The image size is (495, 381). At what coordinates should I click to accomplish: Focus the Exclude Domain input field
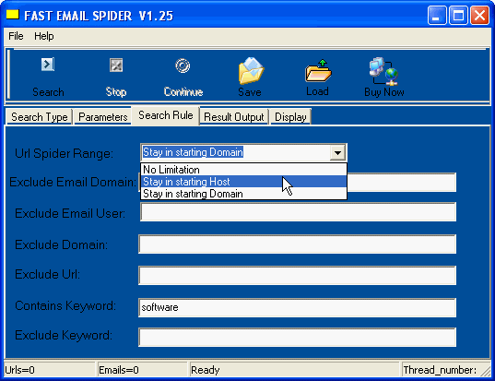[x=298, y=244]
